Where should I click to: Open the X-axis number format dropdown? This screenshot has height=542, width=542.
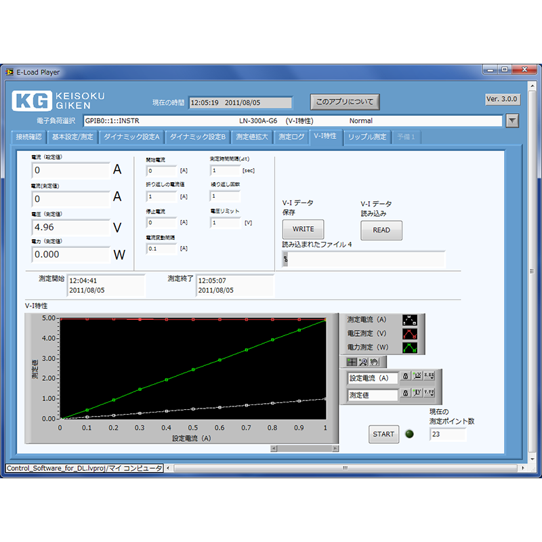[429, 377]
